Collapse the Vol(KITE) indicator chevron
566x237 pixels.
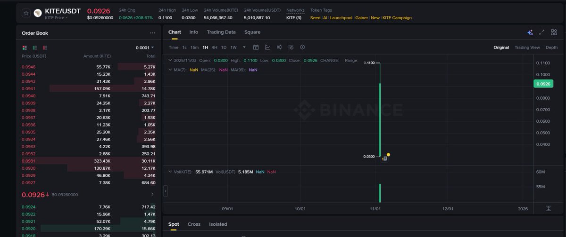(170, 172)
